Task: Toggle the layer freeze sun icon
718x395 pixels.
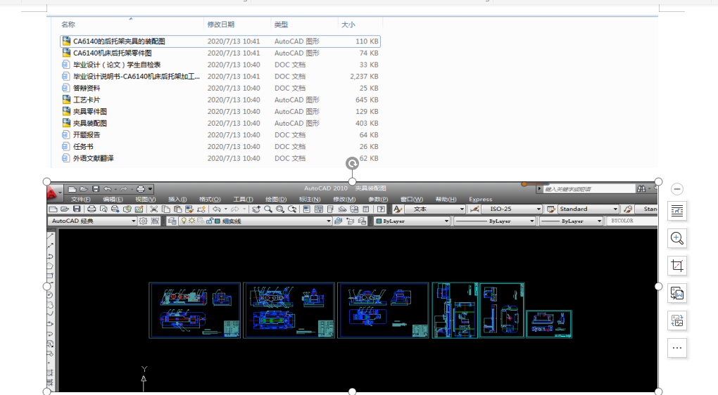Action: coord(192,221)
